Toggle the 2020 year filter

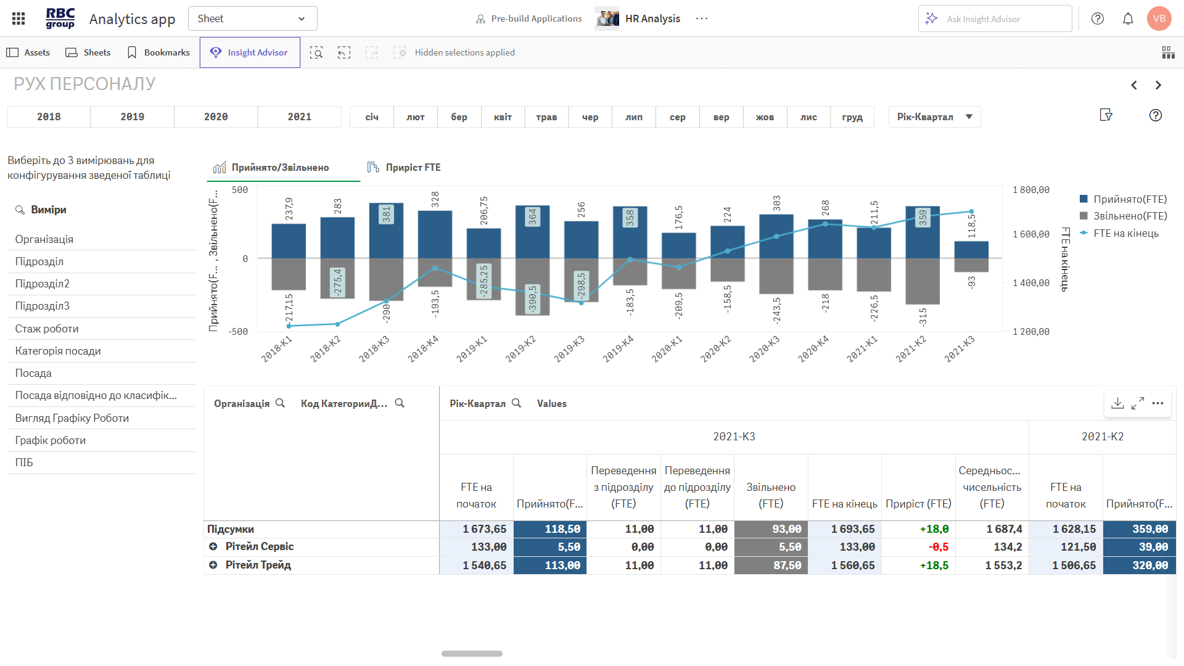click(216, 117)
